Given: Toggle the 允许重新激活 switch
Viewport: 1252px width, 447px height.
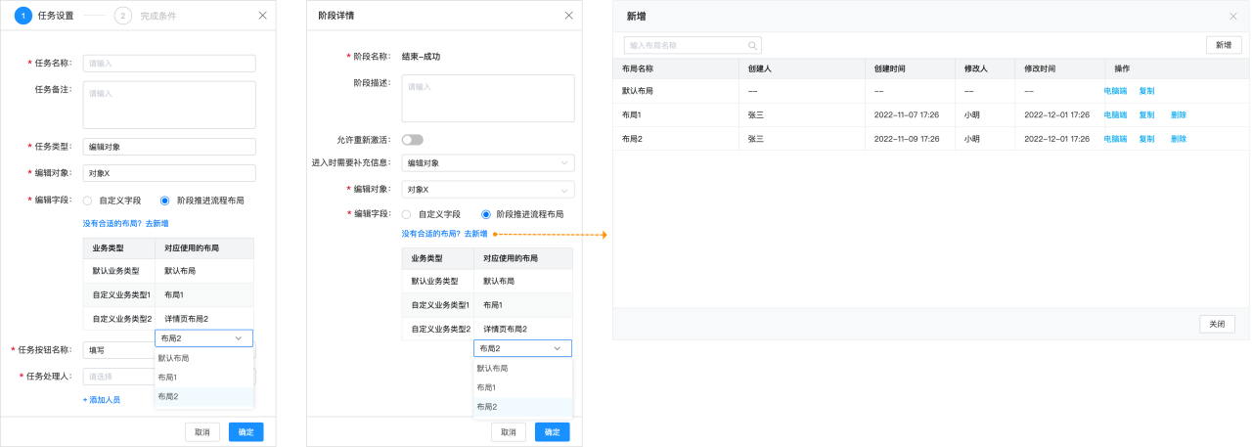Looking at the screenshot, I should [x=412, y=140].
